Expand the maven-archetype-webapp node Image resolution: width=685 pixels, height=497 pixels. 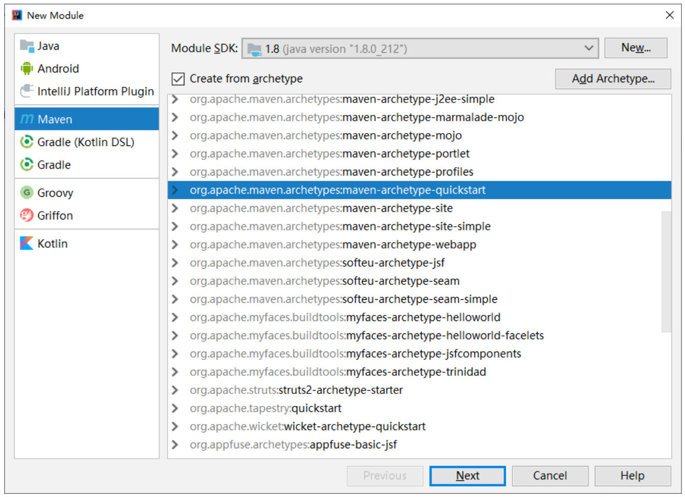pos(175,244)
